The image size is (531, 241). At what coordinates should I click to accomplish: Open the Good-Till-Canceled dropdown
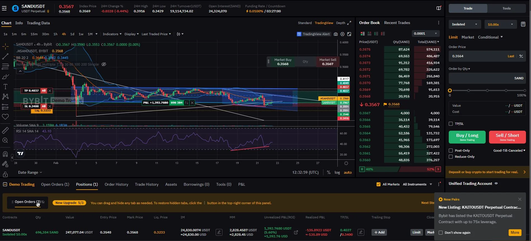point(509,151)
